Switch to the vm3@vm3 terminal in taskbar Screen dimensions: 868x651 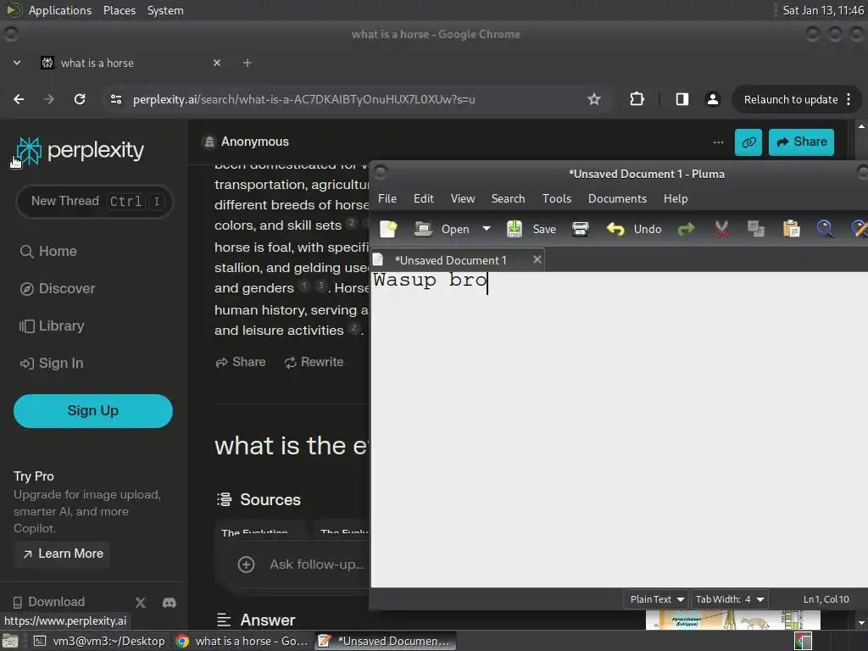[99, 641]
